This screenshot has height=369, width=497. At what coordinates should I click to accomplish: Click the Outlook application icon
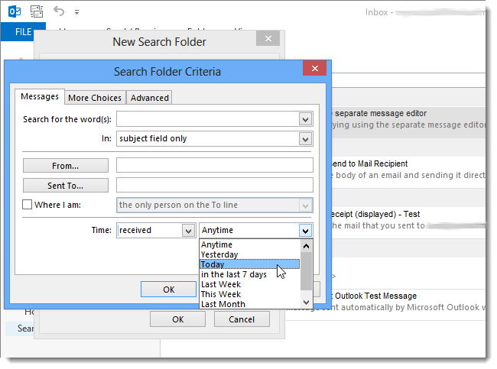pos(15,11)
